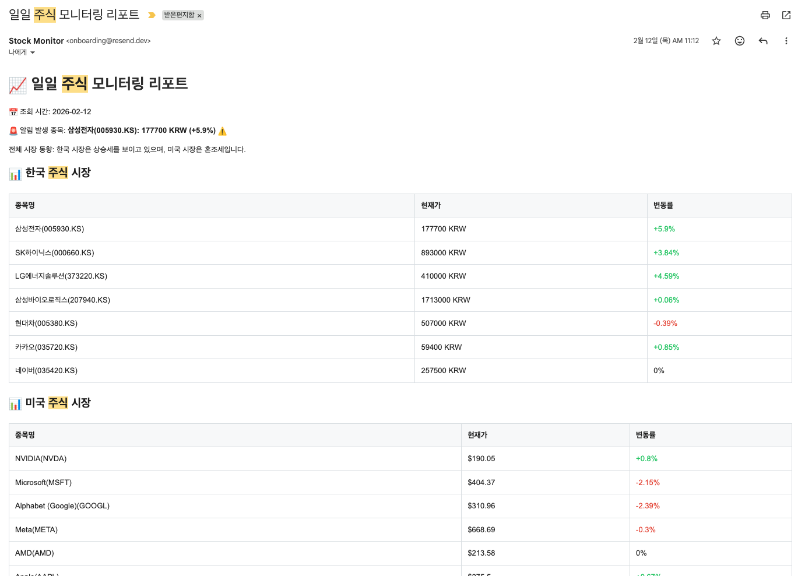Click the 카카오(035720.KS) row name
The width and height of the screenshot is (798, 576).
point(46,347)
